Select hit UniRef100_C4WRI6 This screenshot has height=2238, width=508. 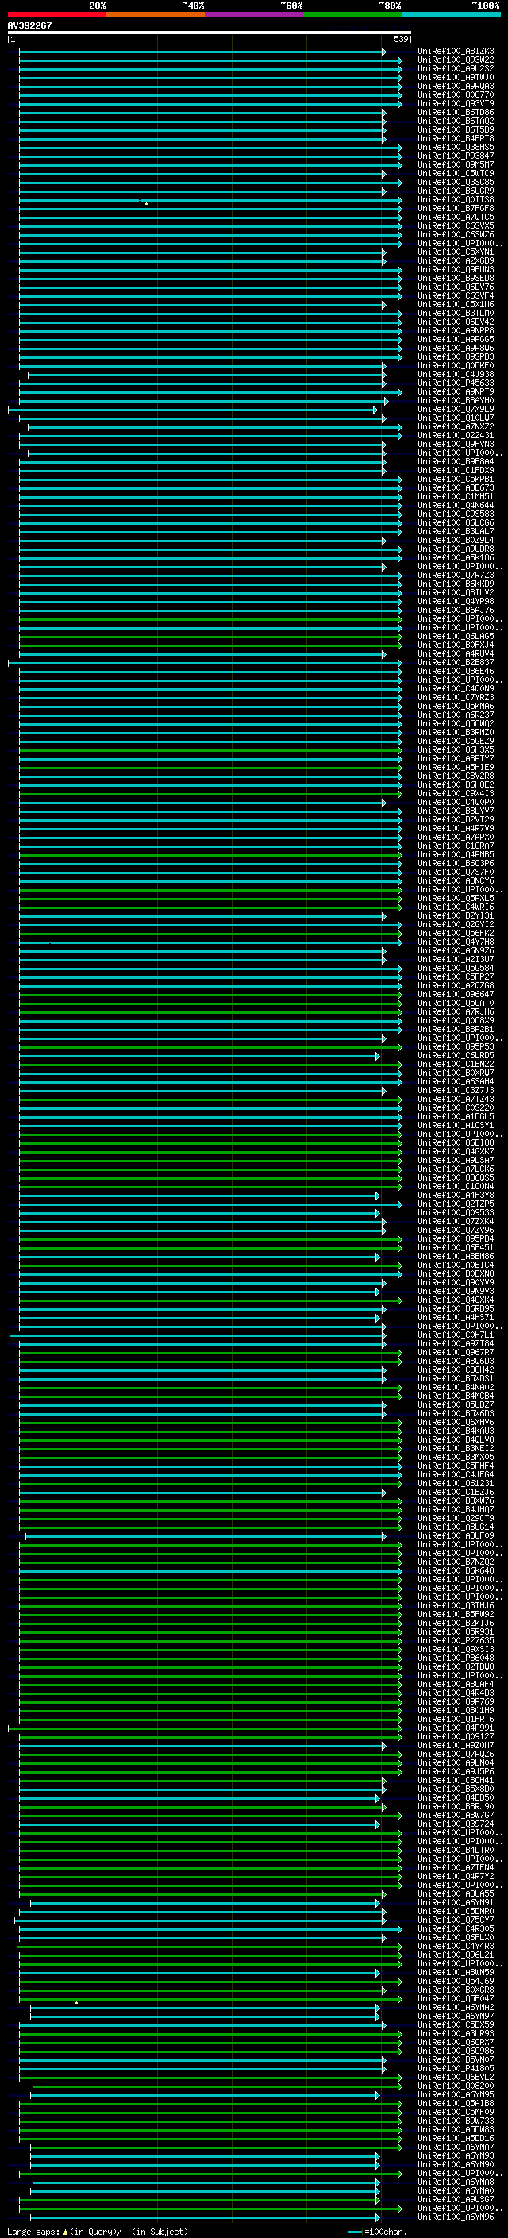pyautogui.click(x=456, y=907)
